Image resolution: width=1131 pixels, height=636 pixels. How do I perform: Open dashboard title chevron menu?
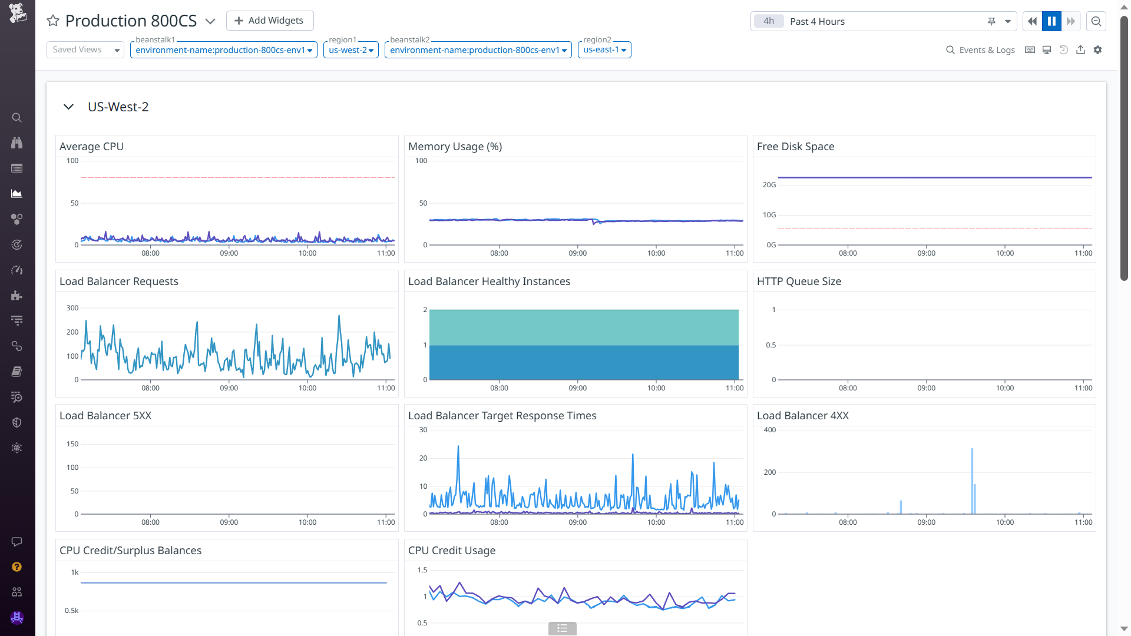click(x=210, y=21)
